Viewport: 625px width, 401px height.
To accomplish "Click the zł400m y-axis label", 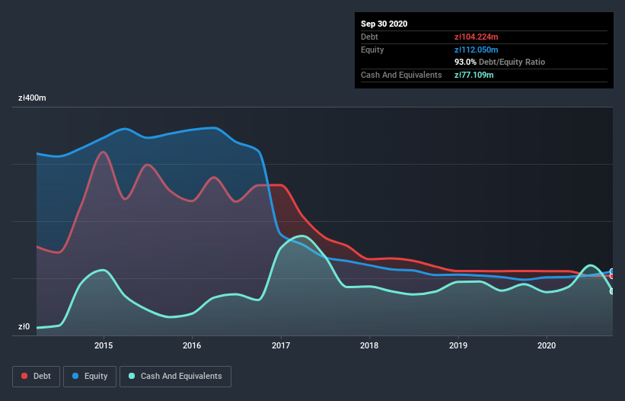I will [x=32, y=98].
